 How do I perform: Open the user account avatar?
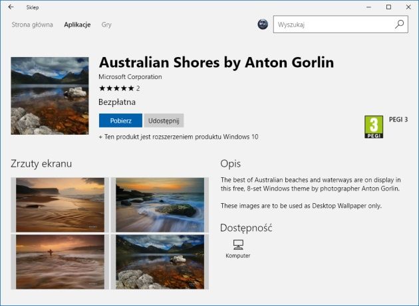tap(263, 25)
